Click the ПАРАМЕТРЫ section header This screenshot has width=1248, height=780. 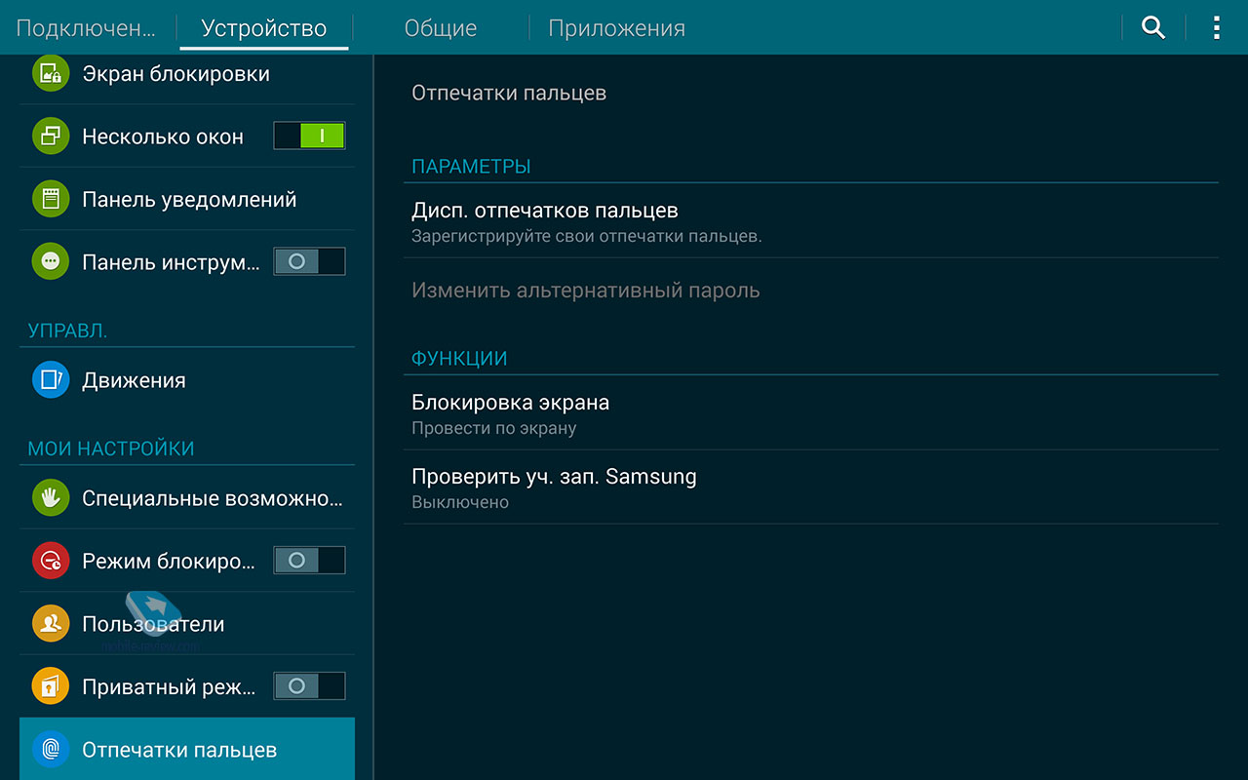pos(471,167)
